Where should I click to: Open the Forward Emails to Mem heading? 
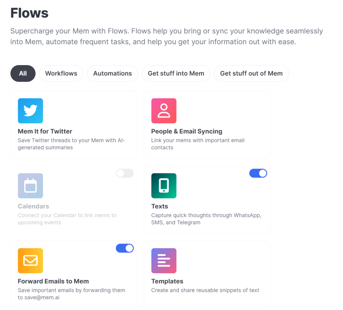[x=53, y=281]
